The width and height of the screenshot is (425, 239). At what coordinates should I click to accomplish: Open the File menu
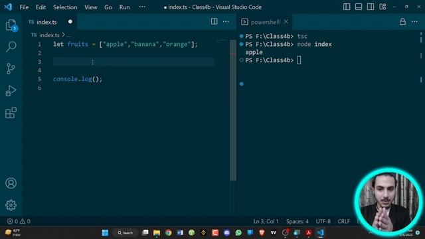(x=24, y=7)
